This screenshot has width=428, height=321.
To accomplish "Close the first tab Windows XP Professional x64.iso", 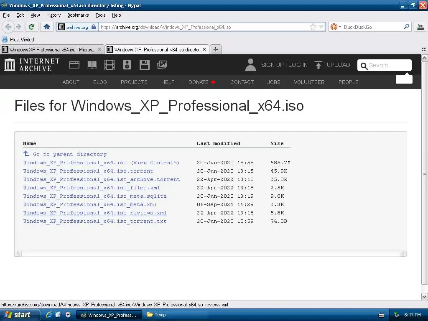I will pyautogui.click(x=99, y=49).
